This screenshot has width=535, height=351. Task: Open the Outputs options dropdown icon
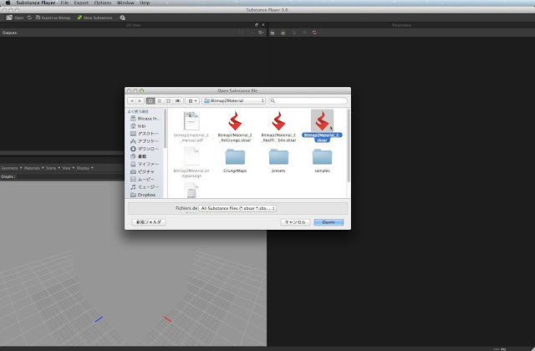(x=261, y=33)
